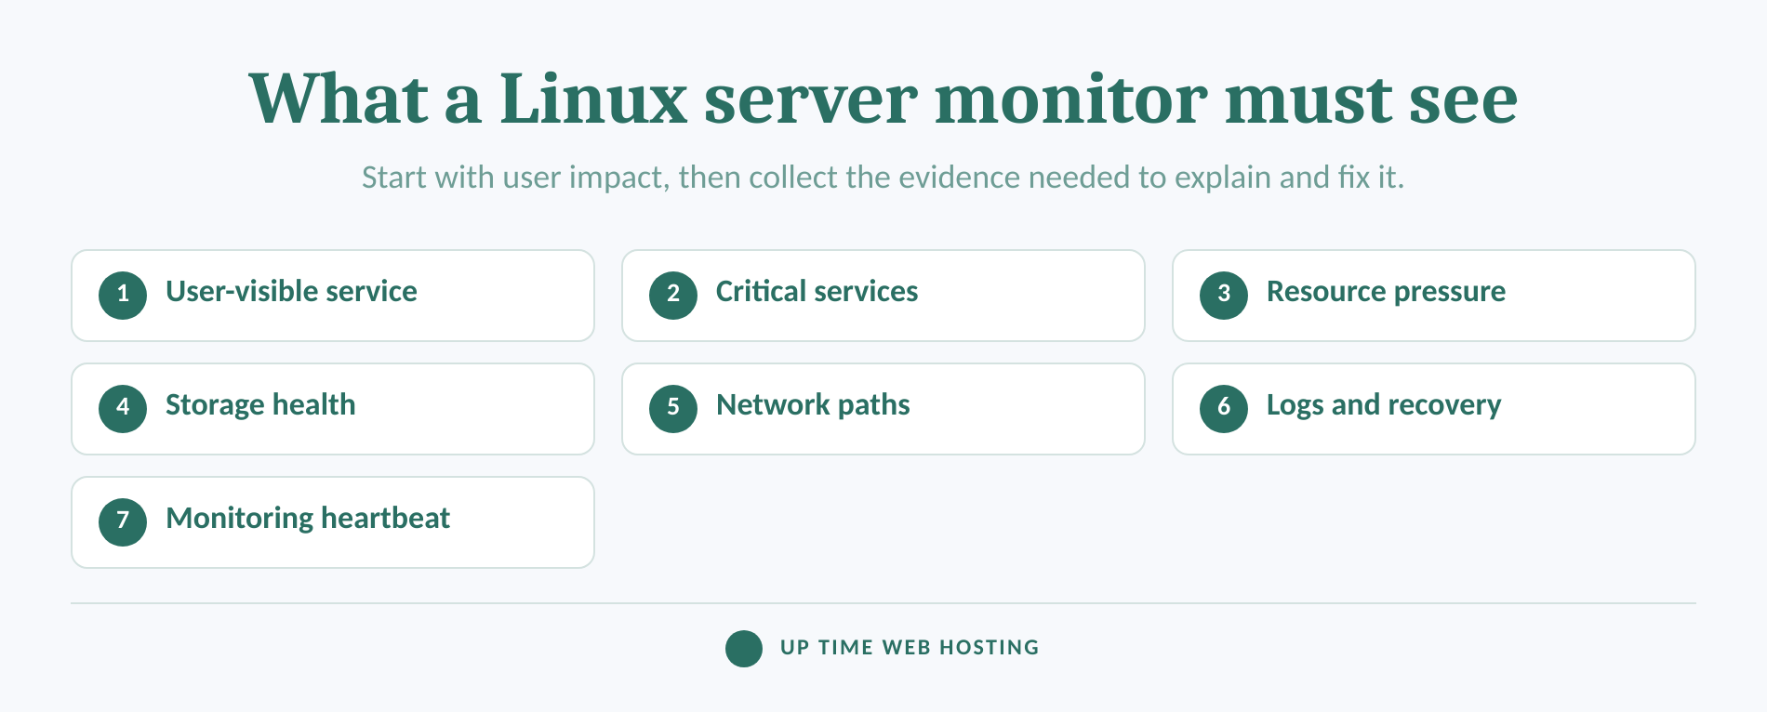Click the "User-visible service" label
Image resolution: width=1767 pixels, height=712 pixels.
click(x=291, y=292)
